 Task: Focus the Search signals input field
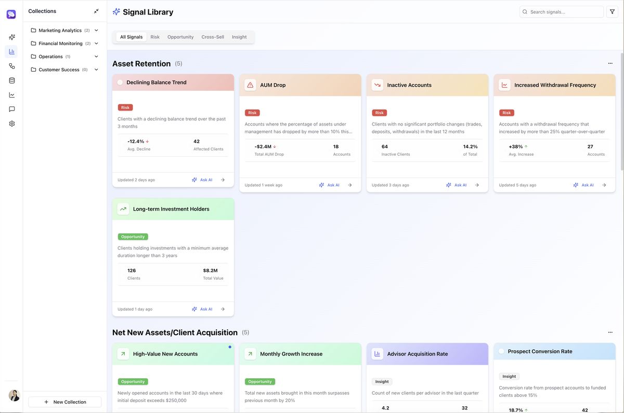(562, 11)
